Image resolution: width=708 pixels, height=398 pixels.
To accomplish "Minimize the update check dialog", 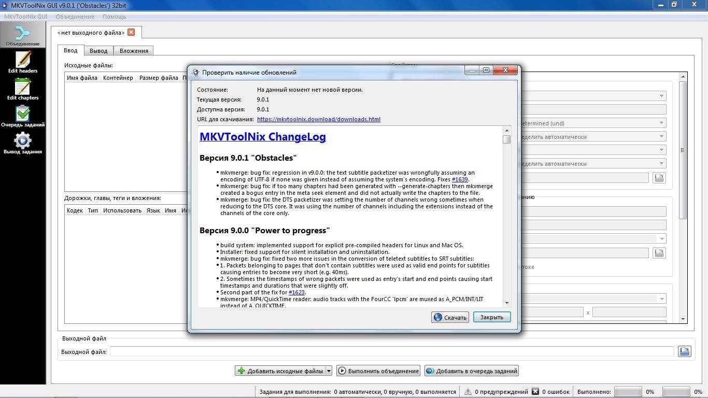I will tap(472, 70).
